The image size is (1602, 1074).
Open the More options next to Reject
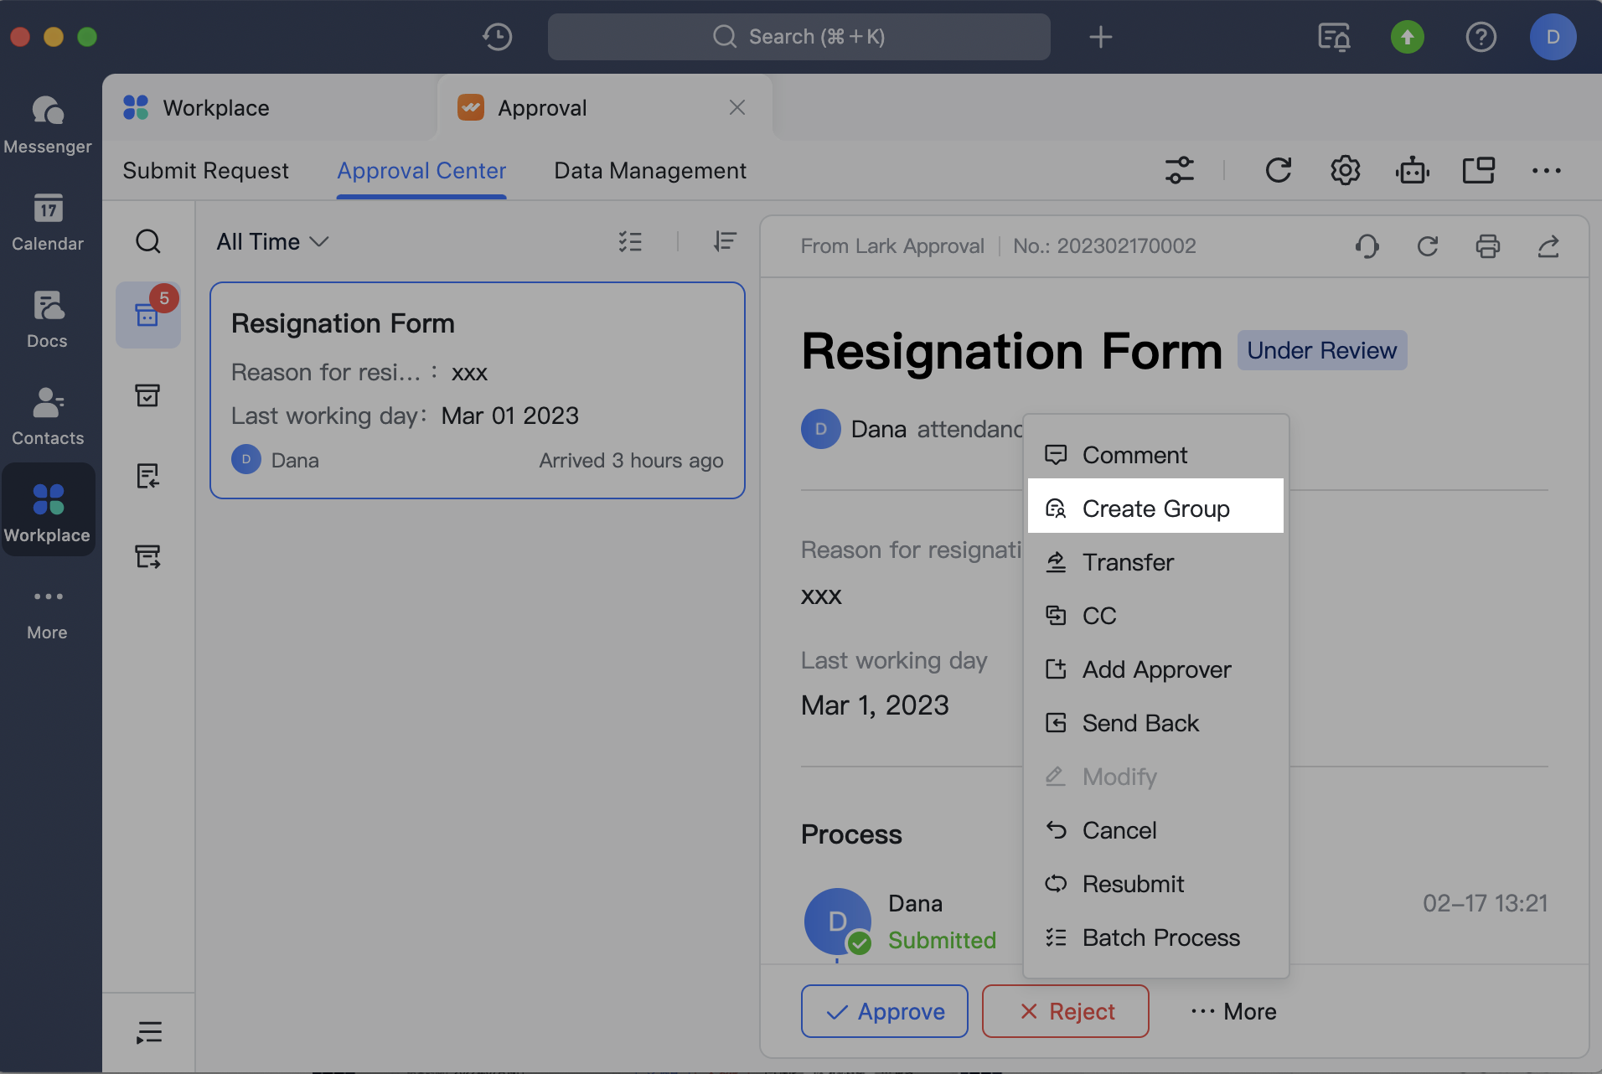[x=1233, y=1011]
